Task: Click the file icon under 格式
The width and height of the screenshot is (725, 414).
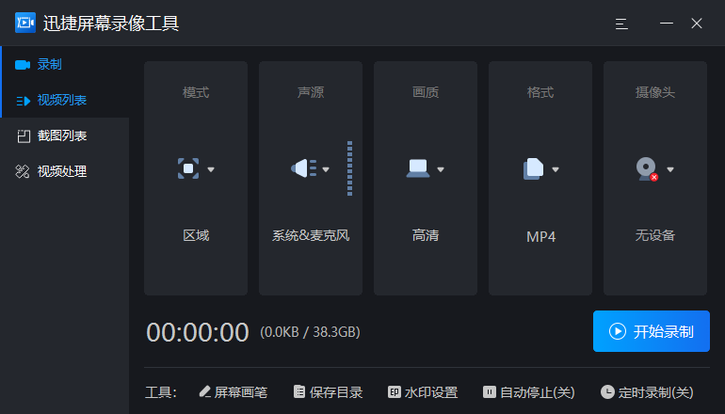Action: pos(533,168)
